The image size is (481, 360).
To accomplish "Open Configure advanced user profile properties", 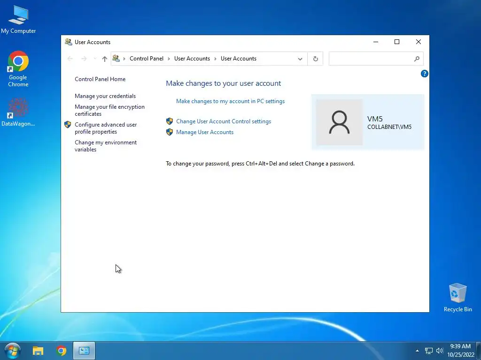I will pos(106,128).
